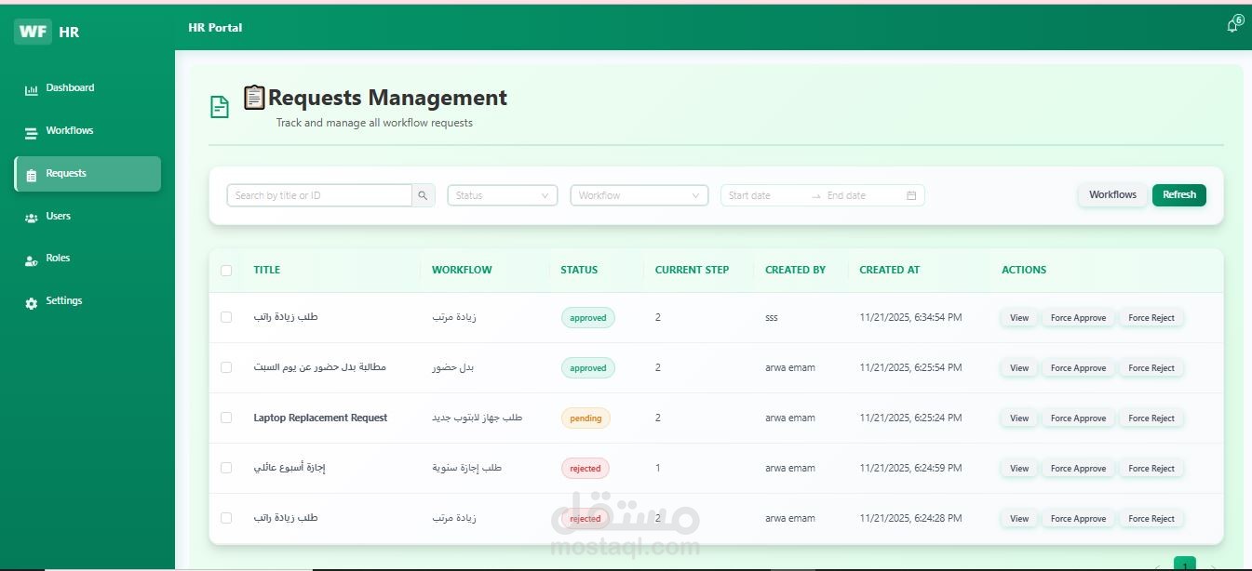
Task: Open Users page from the sidebar
Action: [x=88, y=217]
